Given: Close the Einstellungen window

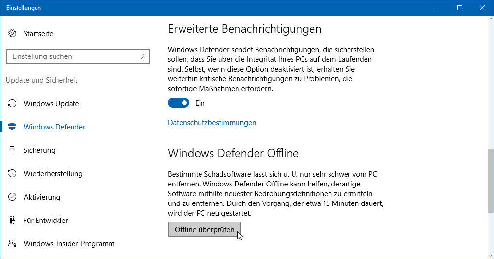Looking at the screenshot, I should 482,8.
